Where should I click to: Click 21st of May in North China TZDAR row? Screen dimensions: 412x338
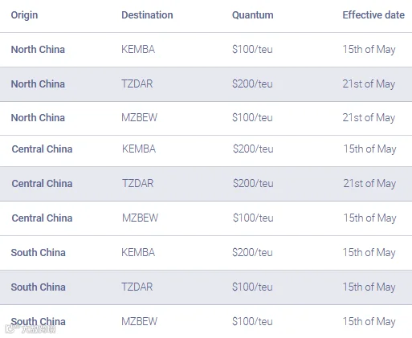(x=369, y=84)
